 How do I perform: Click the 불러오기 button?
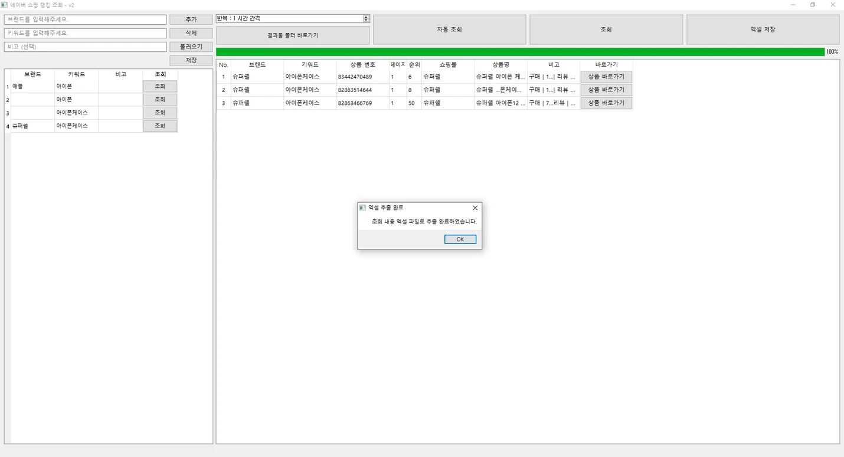tap(191, 47)
